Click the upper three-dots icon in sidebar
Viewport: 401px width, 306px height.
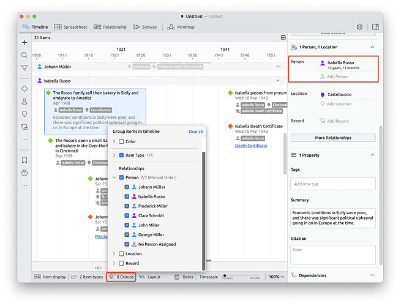point(24,140)
